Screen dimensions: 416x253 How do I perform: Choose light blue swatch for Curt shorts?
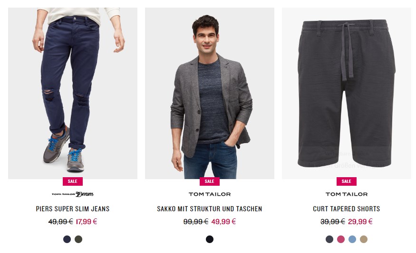(x=352, y=239)
